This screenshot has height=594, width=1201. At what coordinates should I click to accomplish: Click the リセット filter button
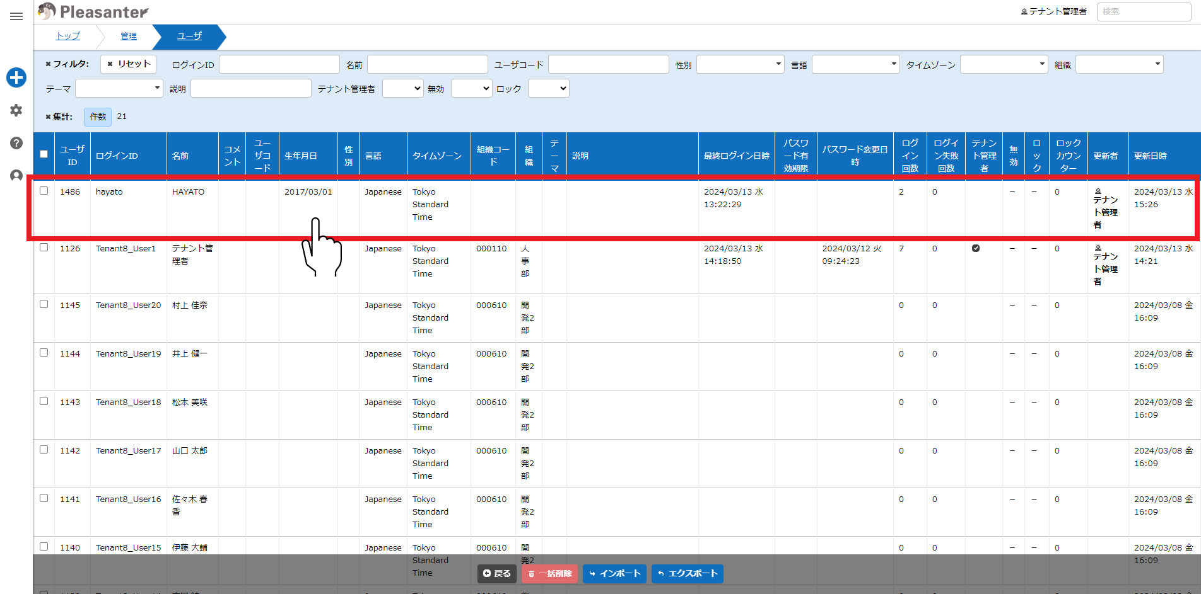(x=129, y=64)
